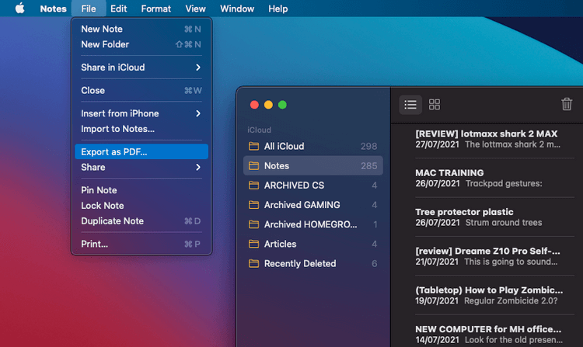
Task: Open the Recently Deleted folder
Action: point(312,263)
